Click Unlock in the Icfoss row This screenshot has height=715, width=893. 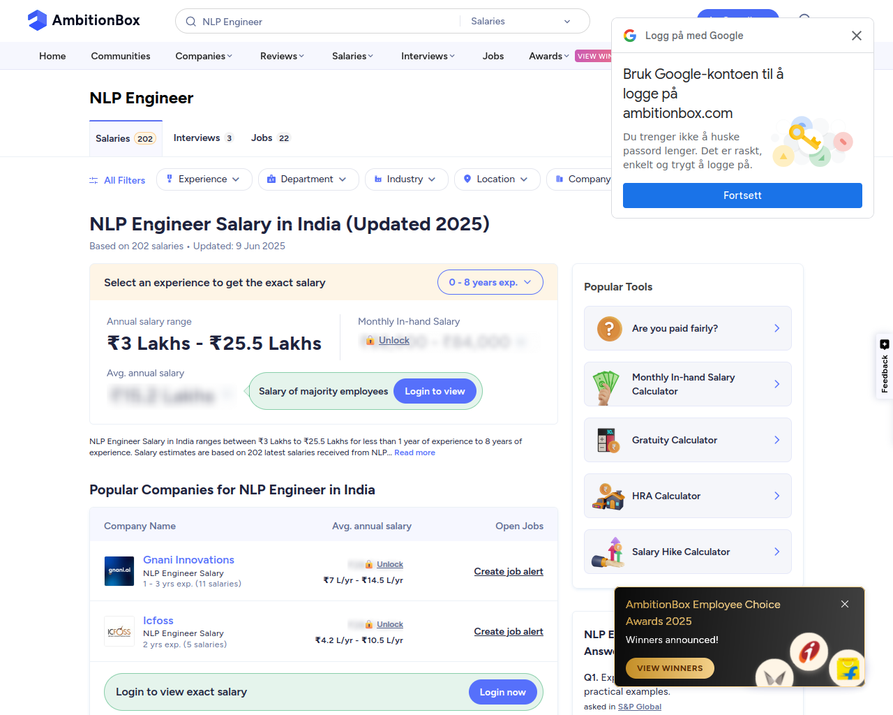(390, 624)
